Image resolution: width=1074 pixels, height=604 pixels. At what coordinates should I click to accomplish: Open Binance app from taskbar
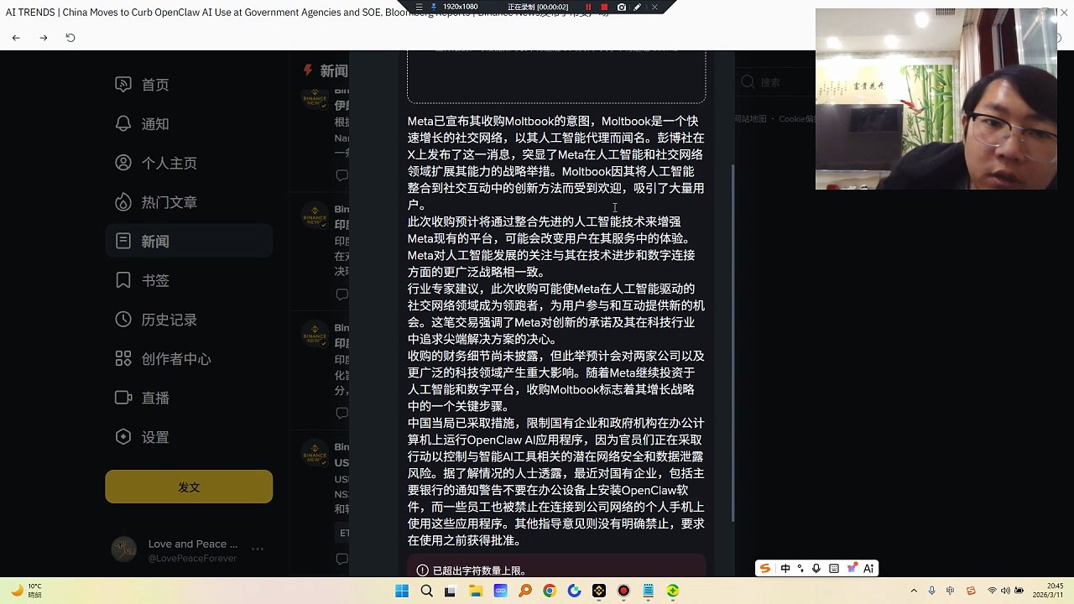pyautogui.click(x=599, y=591)
